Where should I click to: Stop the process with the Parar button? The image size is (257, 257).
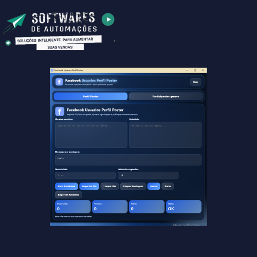tap(168, 186)
